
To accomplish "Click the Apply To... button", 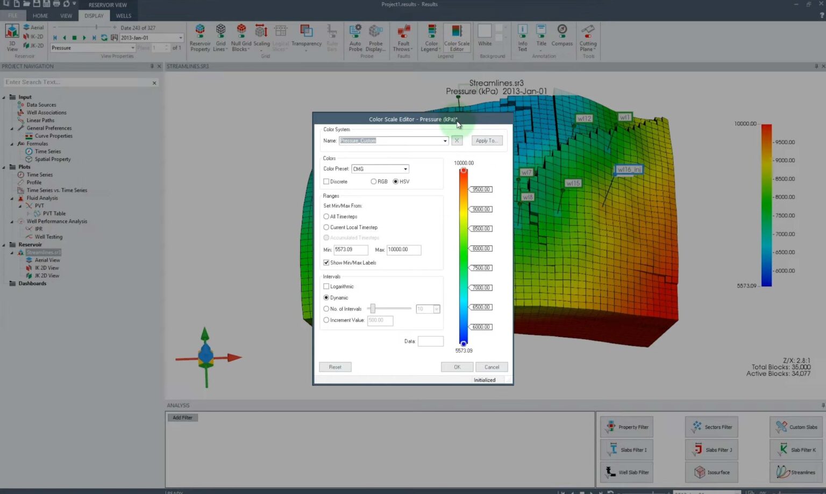I will 487,141.
